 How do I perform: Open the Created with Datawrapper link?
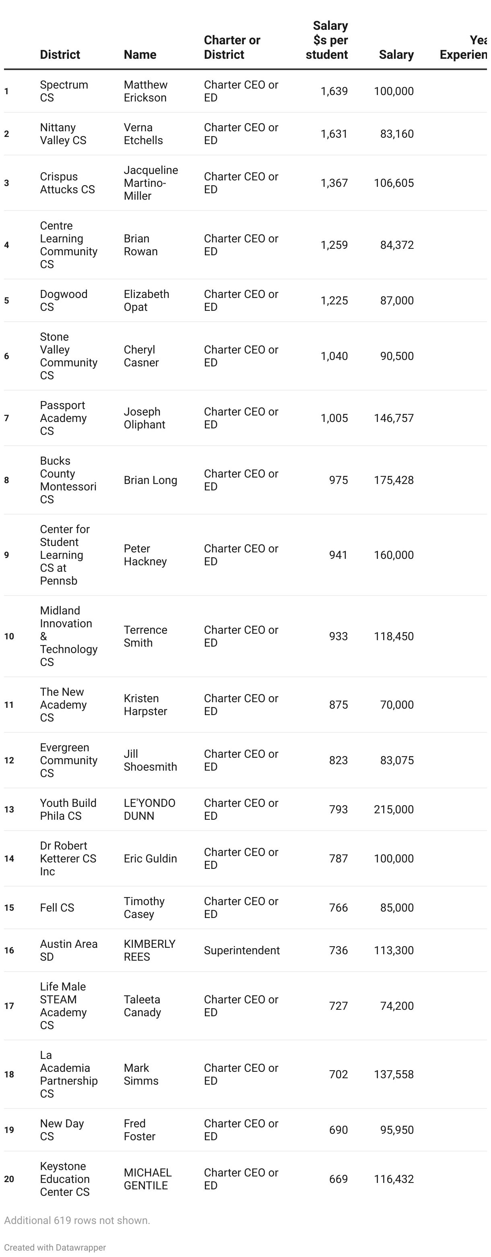coord(55,1247)
